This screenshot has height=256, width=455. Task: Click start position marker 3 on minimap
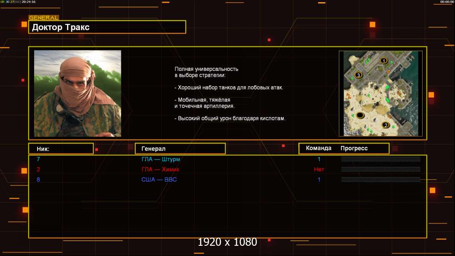pyautogui.click(x=359, y=75)
